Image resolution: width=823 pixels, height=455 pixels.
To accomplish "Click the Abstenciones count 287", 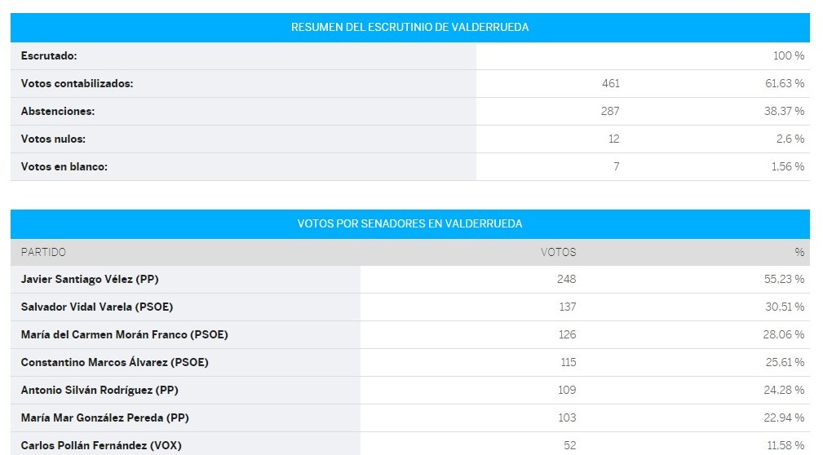I will pos(610,111).
